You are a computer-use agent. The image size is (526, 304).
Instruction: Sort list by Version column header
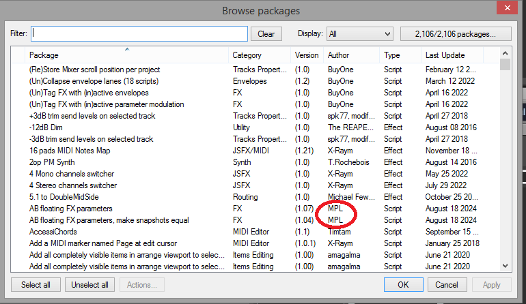point(307,55)
